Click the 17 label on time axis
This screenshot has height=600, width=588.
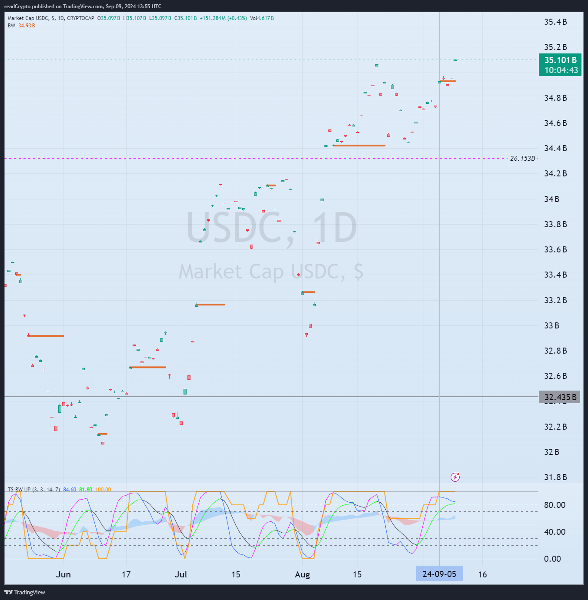click(x=126, y=574)
